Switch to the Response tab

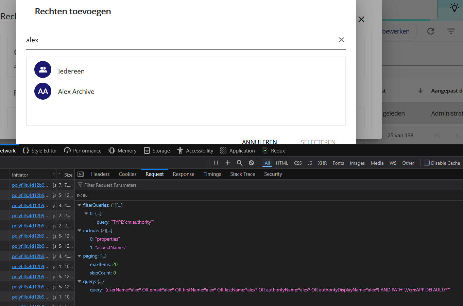coord(184,174)
